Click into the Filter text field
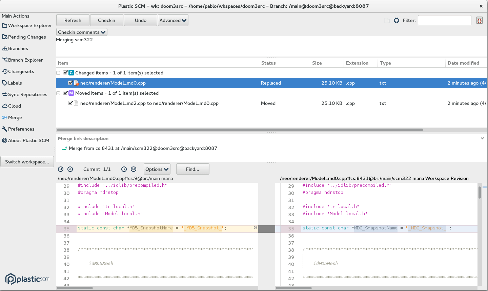 click(x=445, y=20)
